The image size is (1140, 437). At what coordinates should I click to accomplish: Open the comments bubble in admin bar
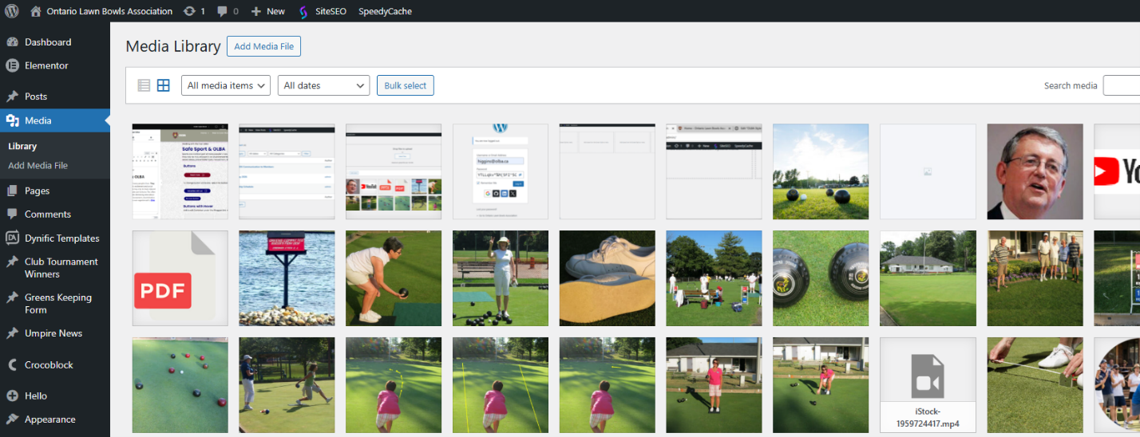pyautogui.click(x=222, y=11)
